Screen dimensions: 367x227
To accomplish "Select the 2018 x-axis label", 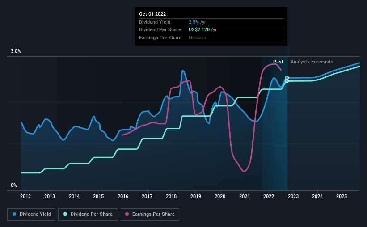I will (171, 196).
